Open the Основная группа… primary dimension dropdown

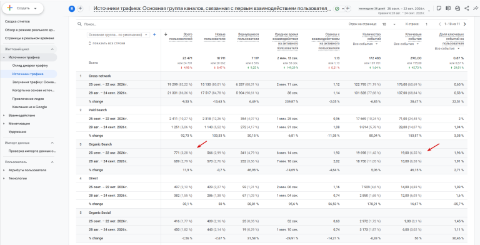(x=119, y=35)
